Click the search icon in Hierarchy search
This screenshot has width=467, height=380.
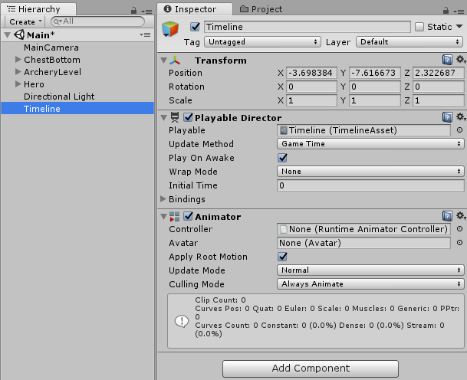pyautogui.click(x=58, y=21)
